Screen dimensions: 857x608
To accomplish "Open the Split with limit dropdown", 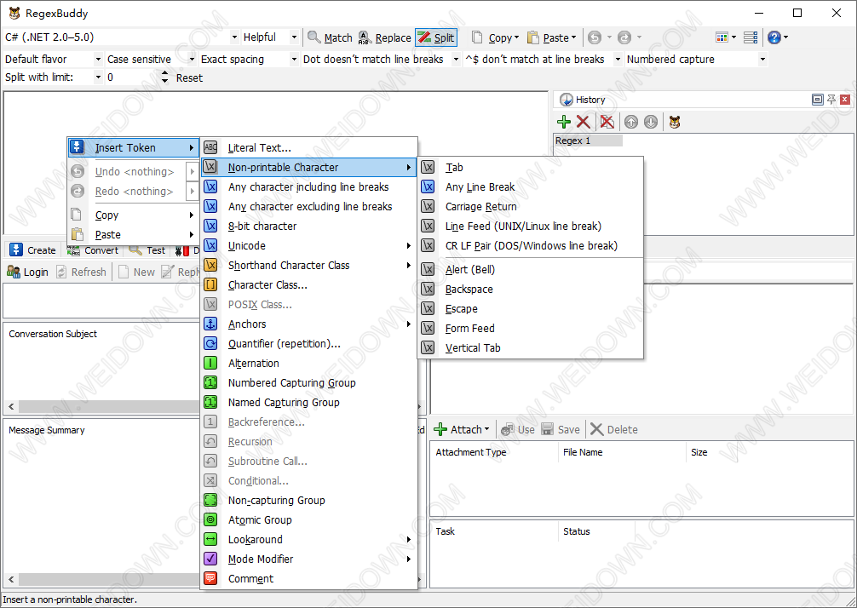I will [98, 77].
